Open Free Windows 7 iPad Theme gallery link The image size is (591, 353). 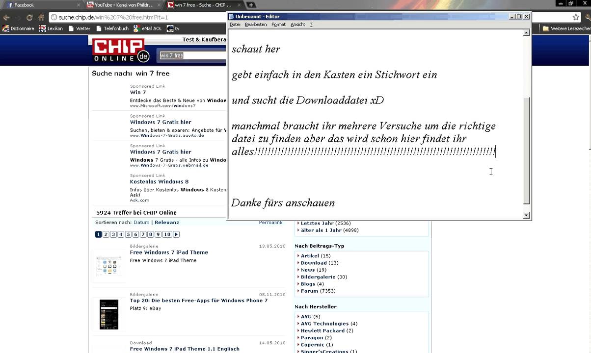169,252
